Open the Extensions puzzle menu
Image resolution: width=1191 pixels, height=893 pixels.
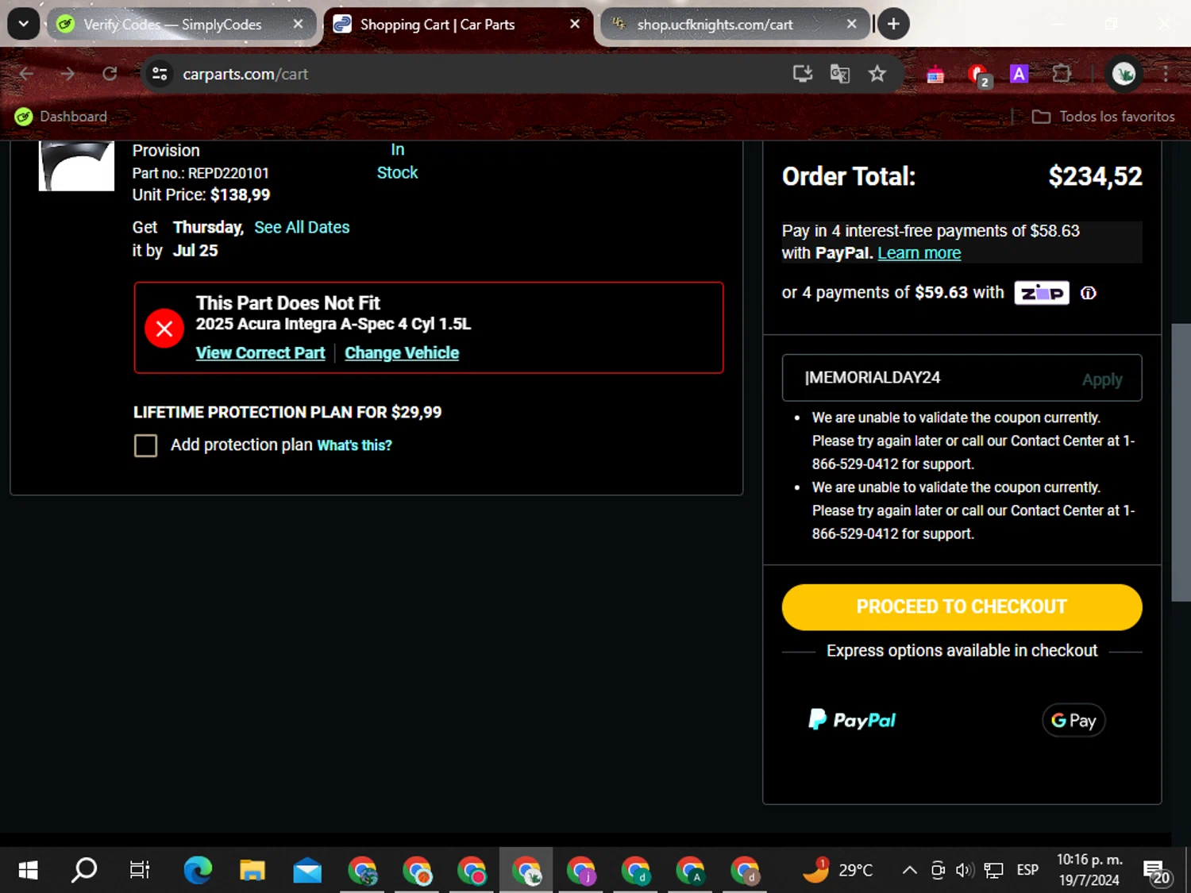coord(1062,74)
